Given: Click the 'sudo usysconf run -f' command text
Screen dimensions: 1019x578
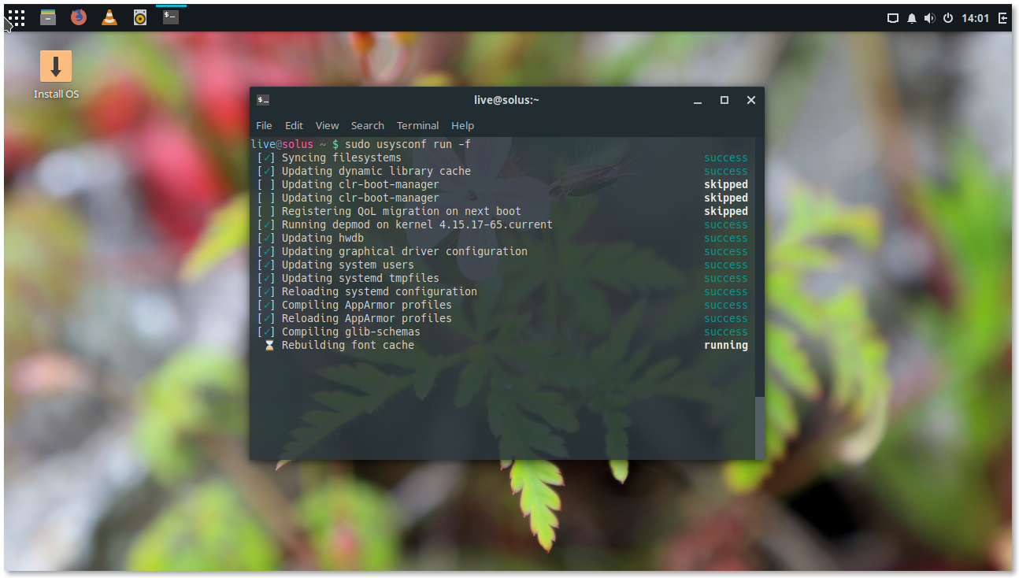Looking at the screenshot, I should click(x=408, y=144).
